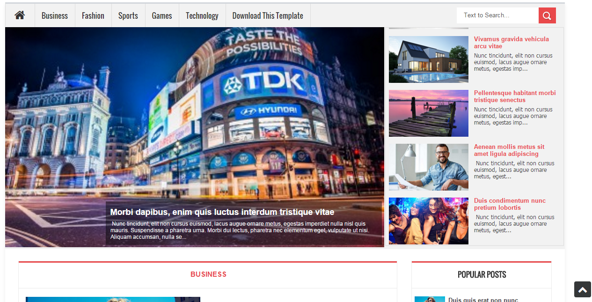Open the Fashion menu item

[93, 15]
